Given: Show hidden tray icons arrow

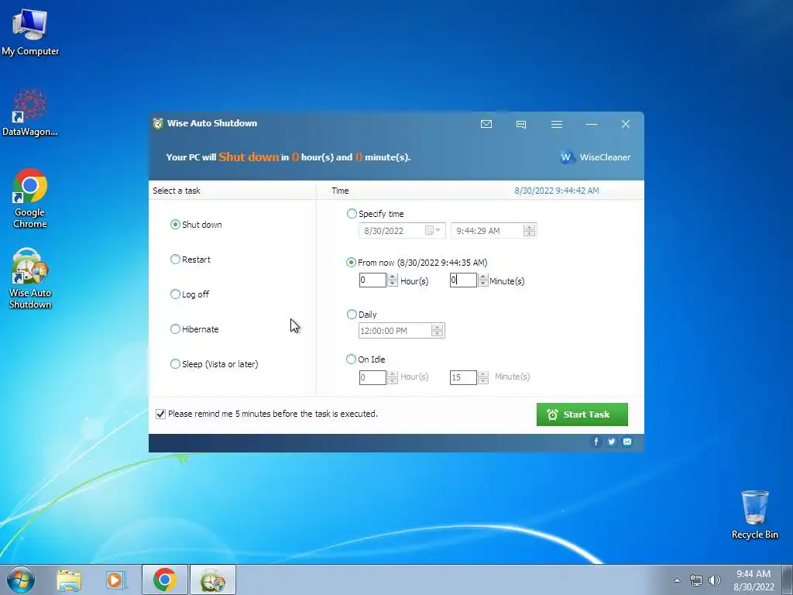Looking at the screenshot, I should pos(677,580).
